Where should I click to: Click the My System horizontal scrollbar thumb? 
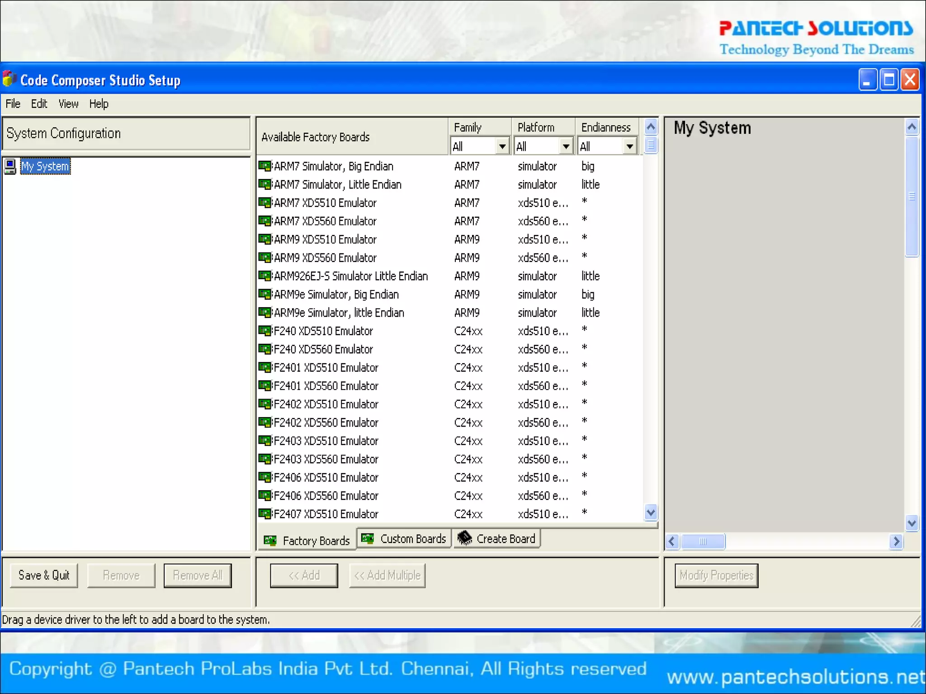(703, 541)
